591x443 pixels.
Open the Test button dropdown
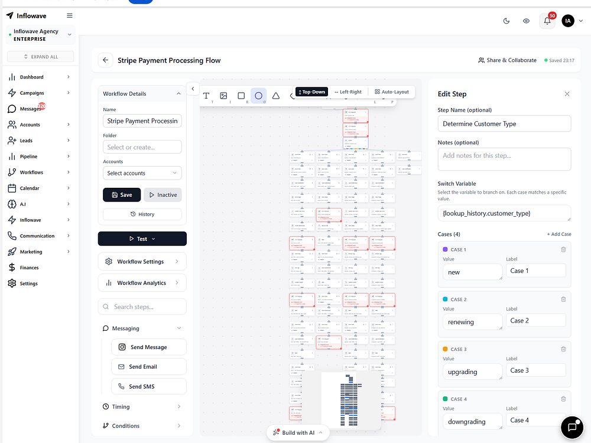(x=142, y=239)
